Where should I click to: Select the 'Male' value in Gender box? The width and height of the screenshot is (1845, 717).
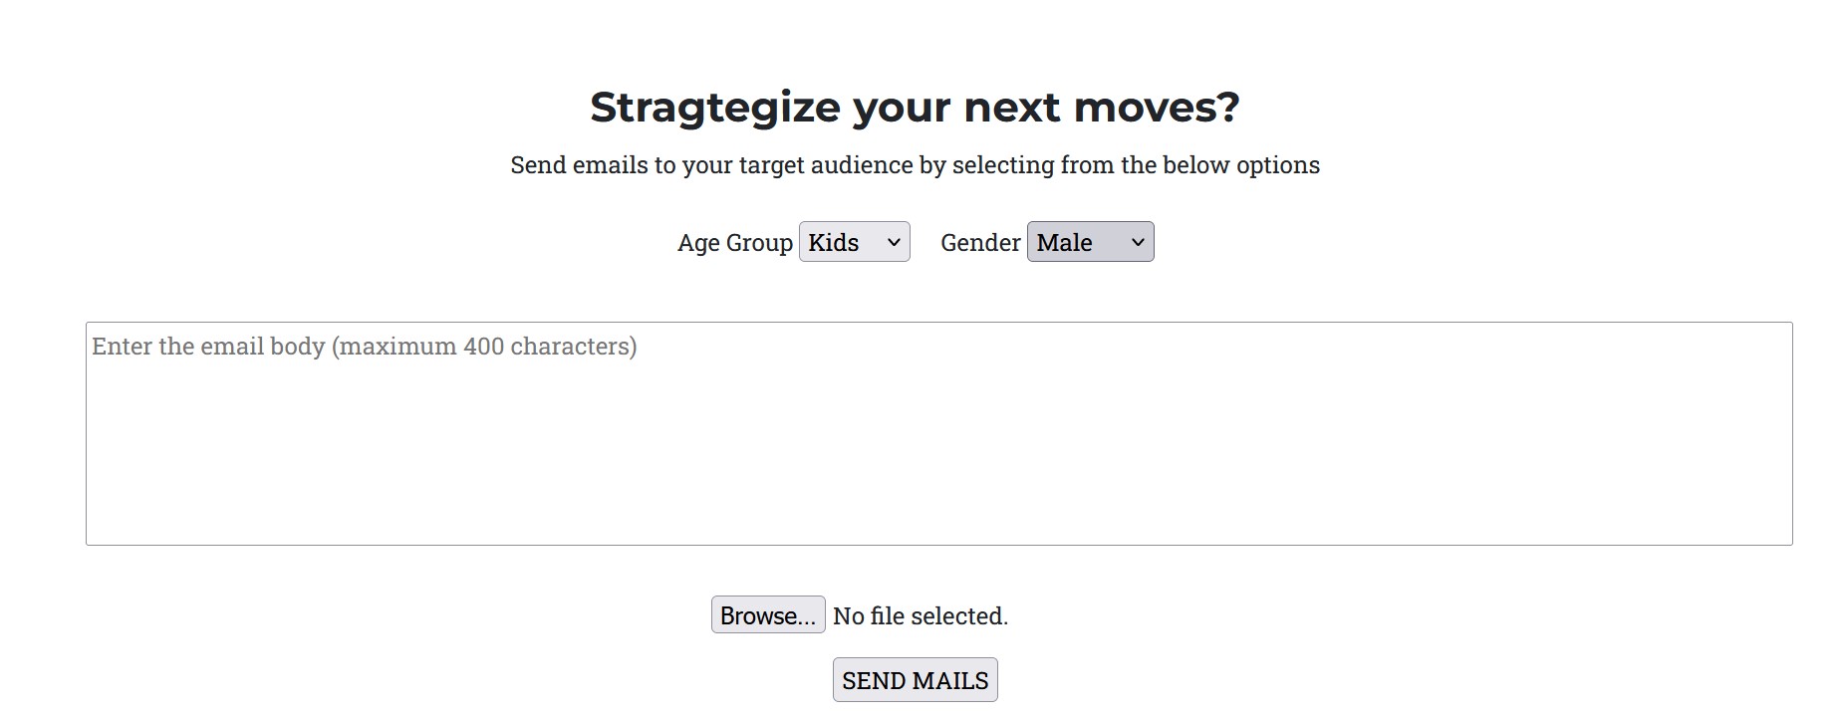tap(1064, 242)
